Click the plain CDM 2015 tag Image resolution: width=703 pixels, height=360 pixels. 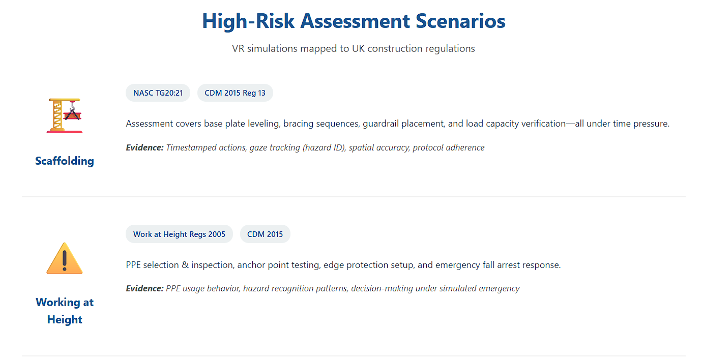pos(265,234)
